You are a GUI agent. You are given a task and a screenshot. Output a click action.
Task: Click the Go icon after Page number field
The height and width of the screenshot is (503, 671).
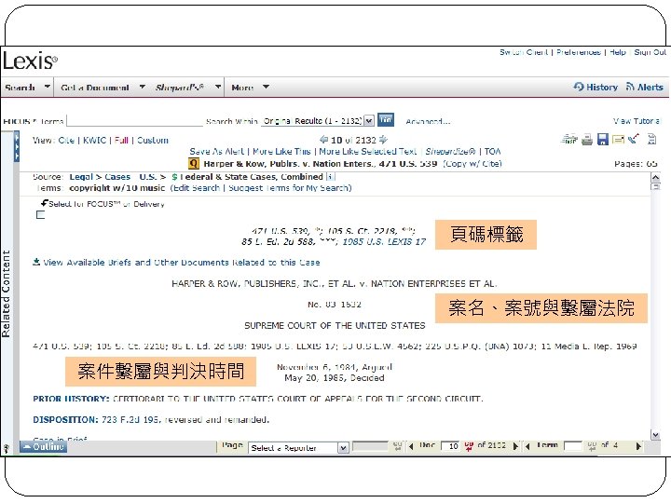(x=397, y=446)
